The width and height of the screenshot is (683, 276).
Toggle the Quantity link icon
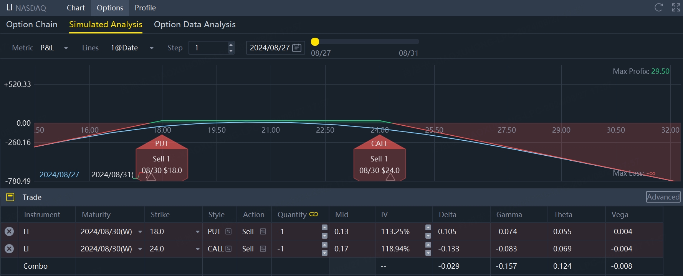(x=314, y=214)
